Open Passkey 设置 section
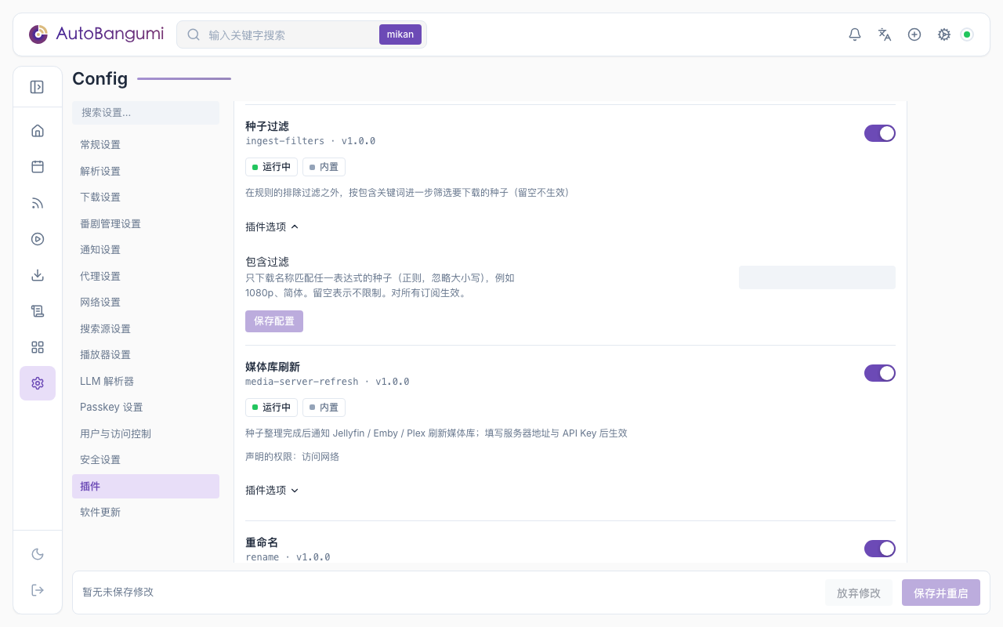1003x627 pixels. (146, 408)
